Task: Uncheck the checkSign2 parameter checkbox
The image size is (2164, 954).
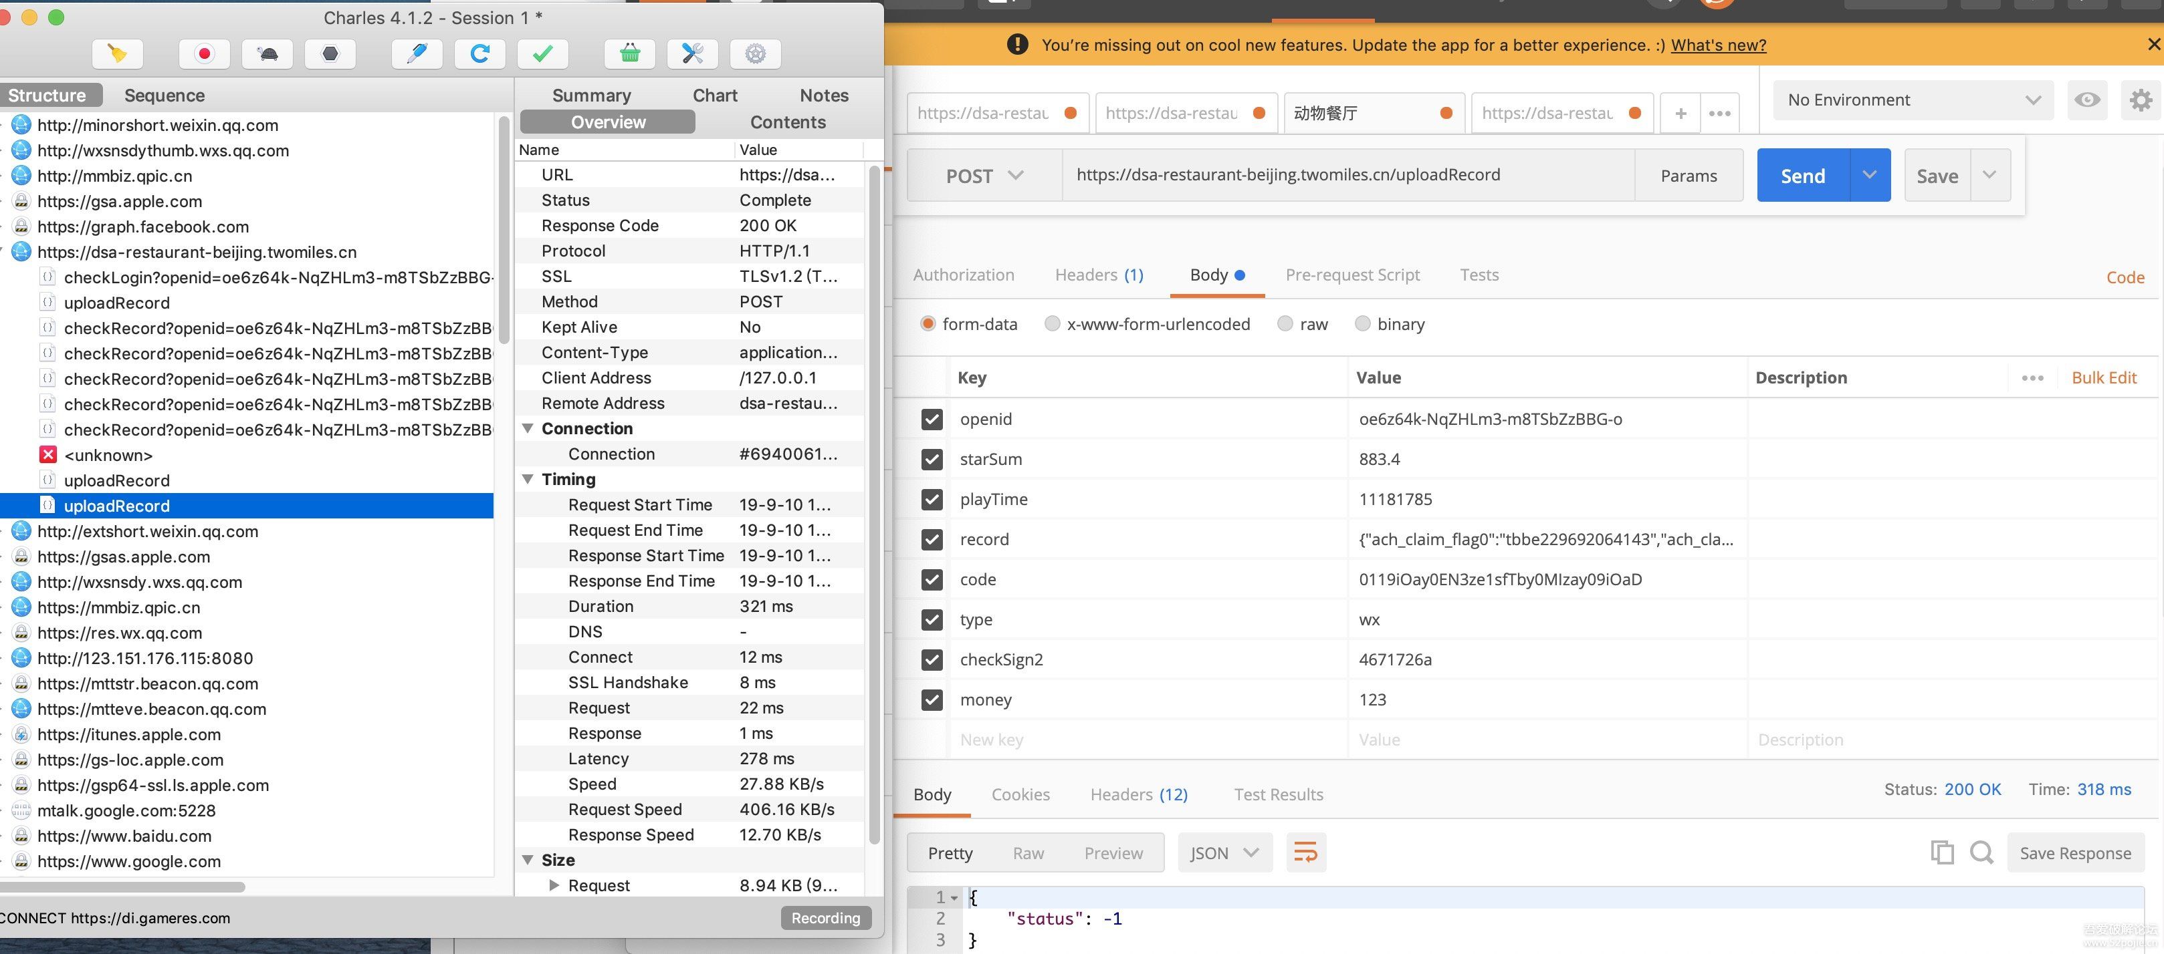Action: tap(932, 659)
